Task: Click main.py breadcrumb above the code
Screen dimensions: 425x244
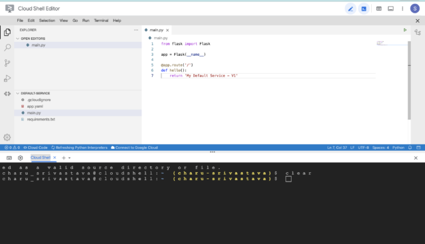Action: click(161, 38)
